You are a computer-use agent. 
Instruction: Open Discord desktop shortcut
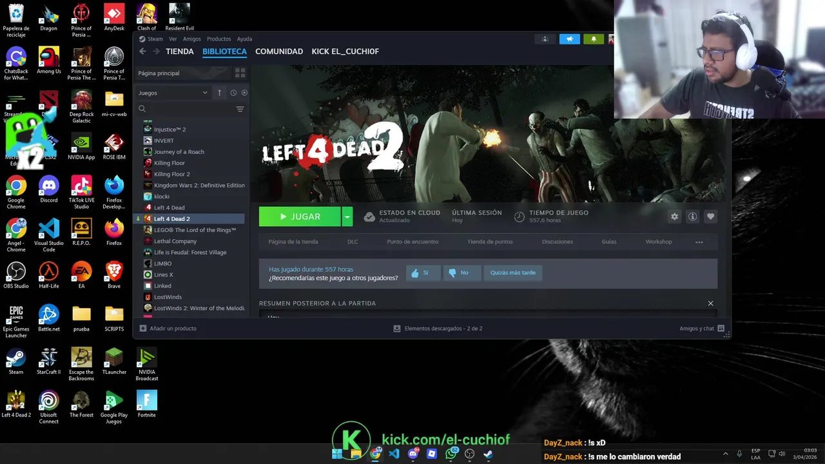point(49,190)
